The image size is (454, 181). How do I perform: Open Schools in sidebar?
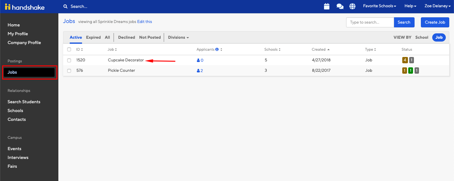(15, 110)
